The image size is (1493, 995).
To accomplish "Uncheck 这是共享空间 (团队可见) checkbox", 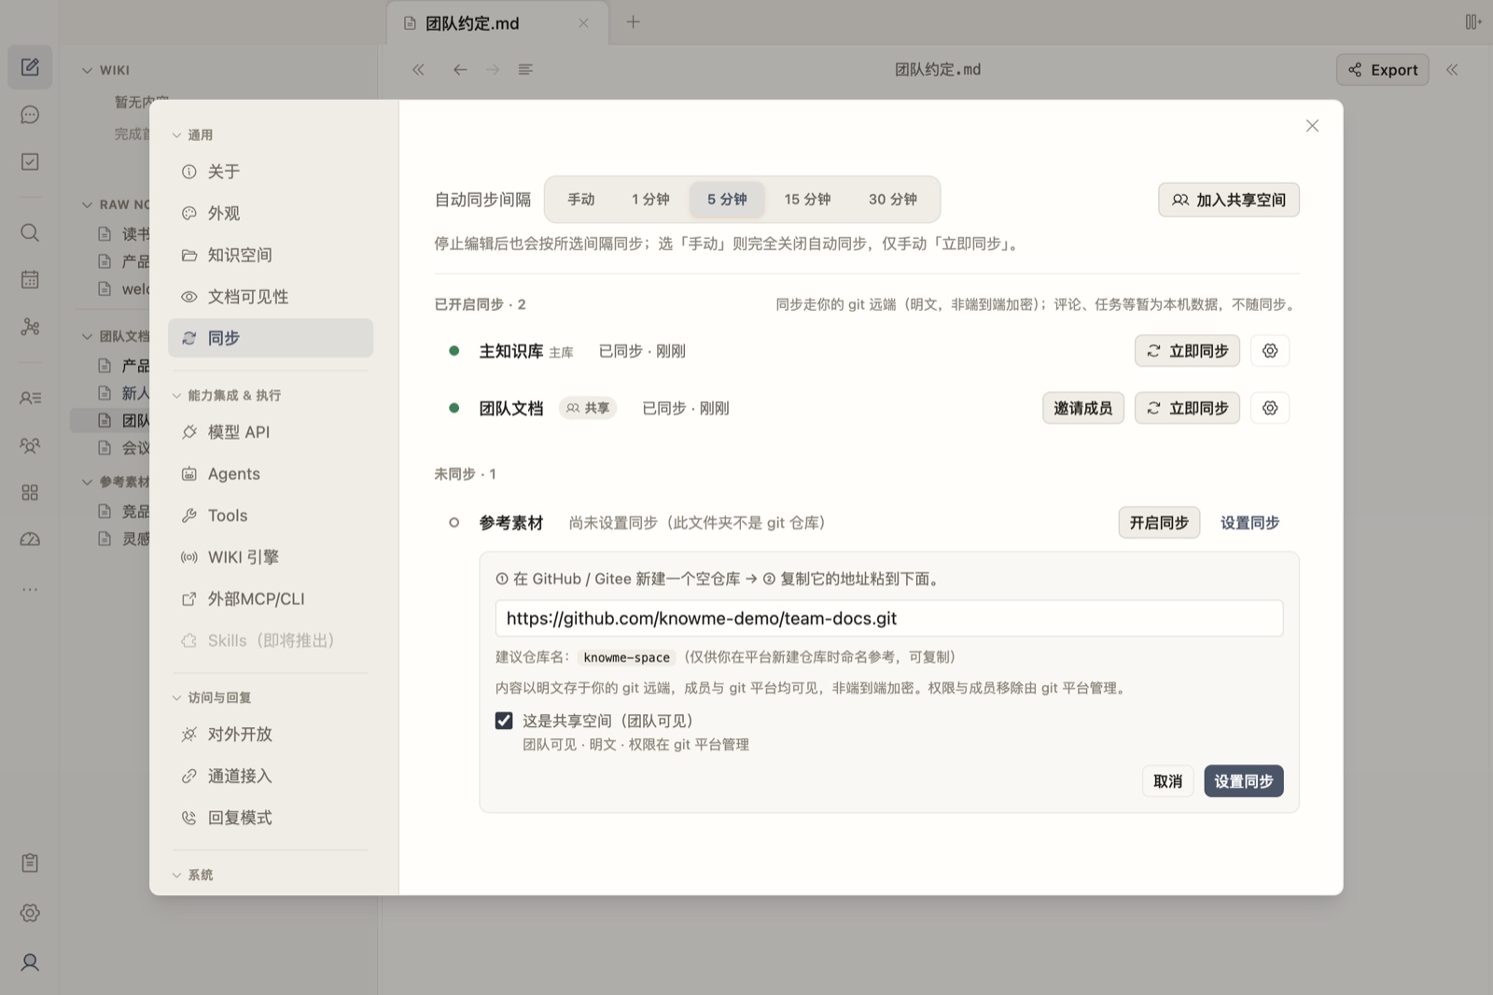I will point(504,721).
